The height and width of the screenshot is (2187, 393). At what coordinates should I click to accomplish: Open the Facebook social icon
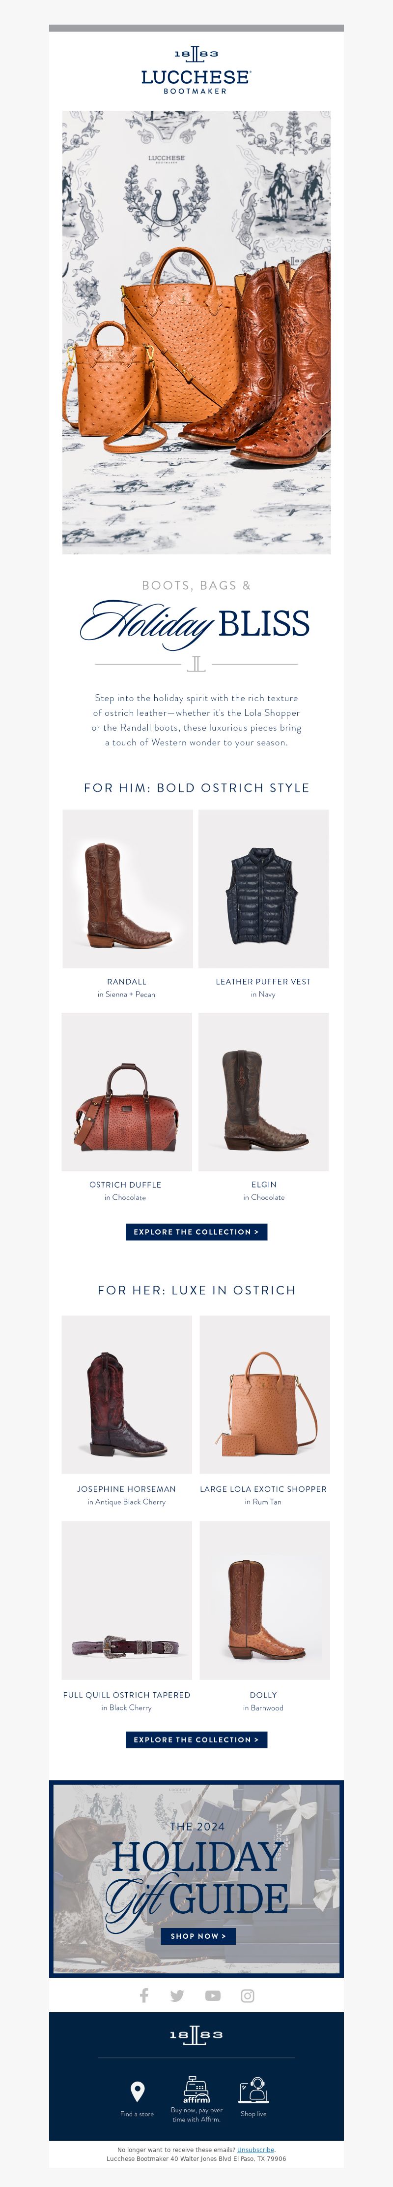[144, 1995]
